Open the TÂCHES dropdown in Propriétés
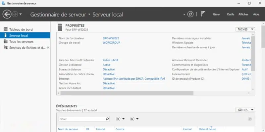265x132 pixels. pyautogui.click(x=245, y=29)
